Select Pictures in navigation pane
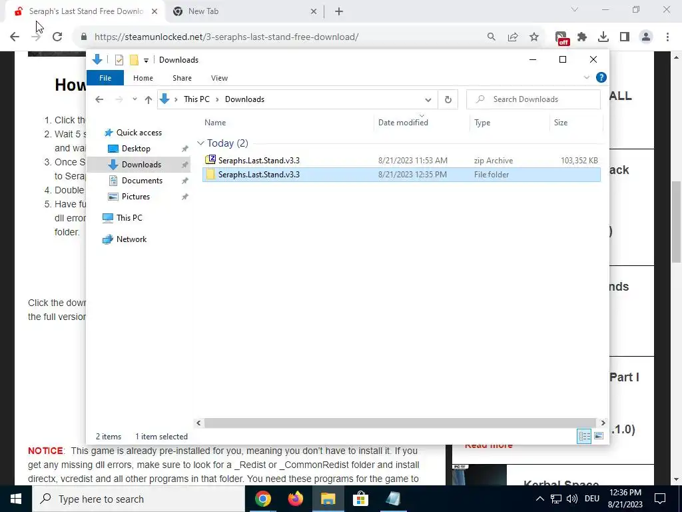The image size is (682, 512). click(136, 197)
